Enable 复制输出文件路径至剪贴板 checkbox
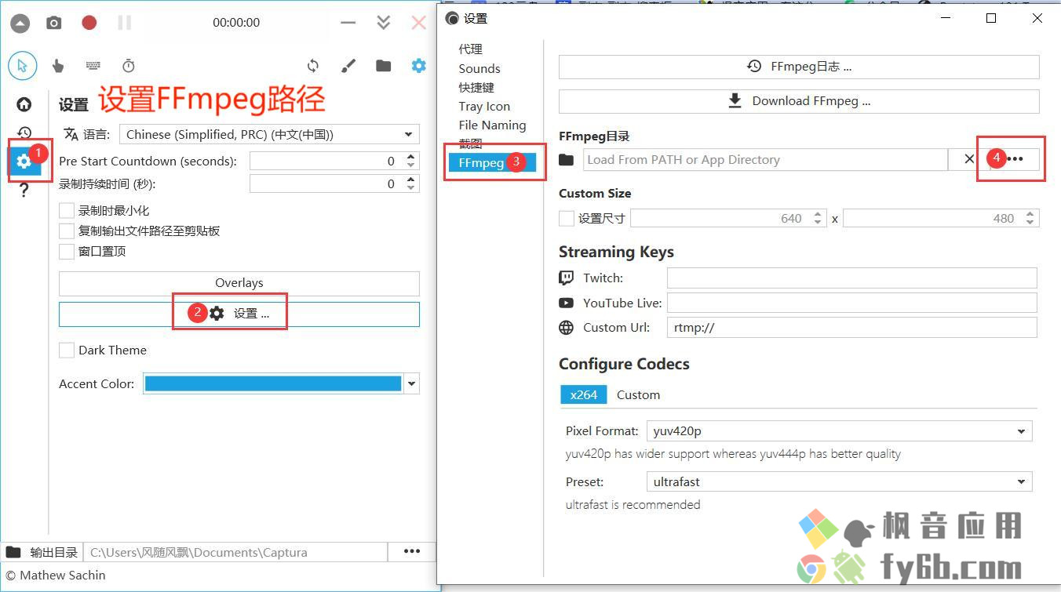1061x592 pixels. pos(67,231)
